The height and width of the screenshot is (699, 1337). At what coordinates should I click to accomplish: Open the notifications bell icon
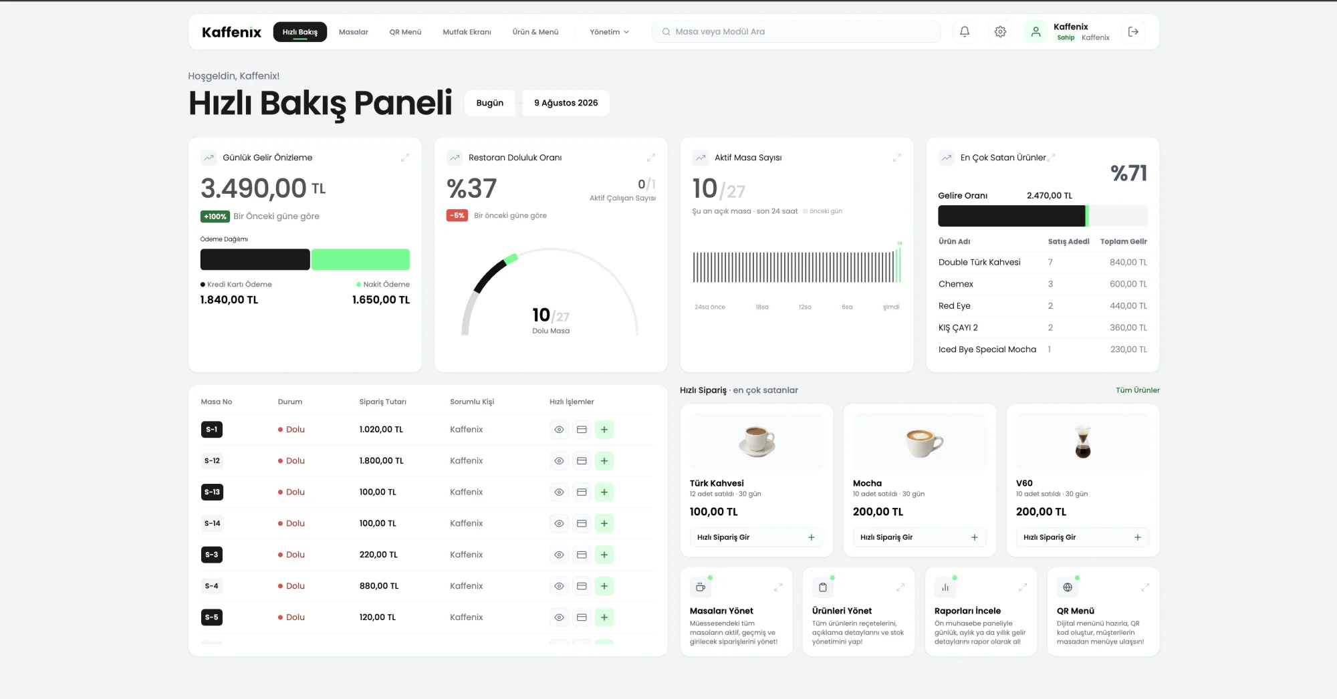tap(965, 31)
